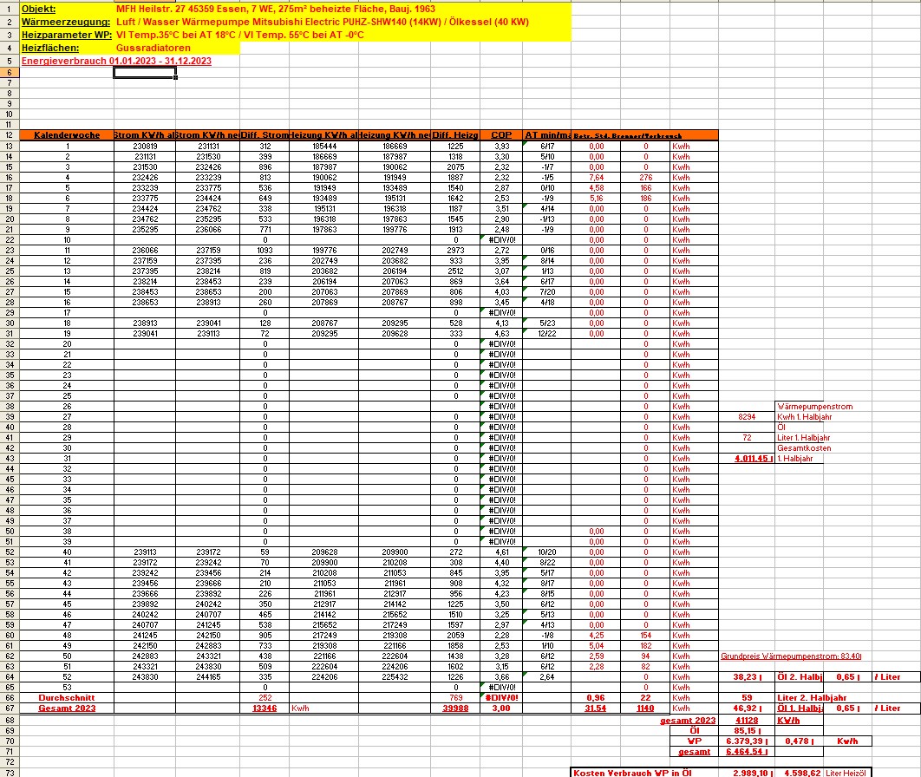The image size is (921, 777).
Task: Click the 'Wärmepumpenstrom' label cell
Action: tap(815, 406)
